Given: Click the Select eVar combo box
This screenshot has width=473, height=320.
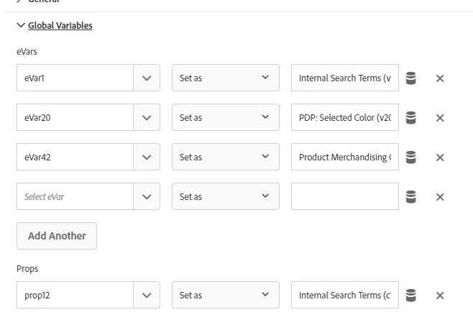Looking at the screenshot, I should [75, 197].
